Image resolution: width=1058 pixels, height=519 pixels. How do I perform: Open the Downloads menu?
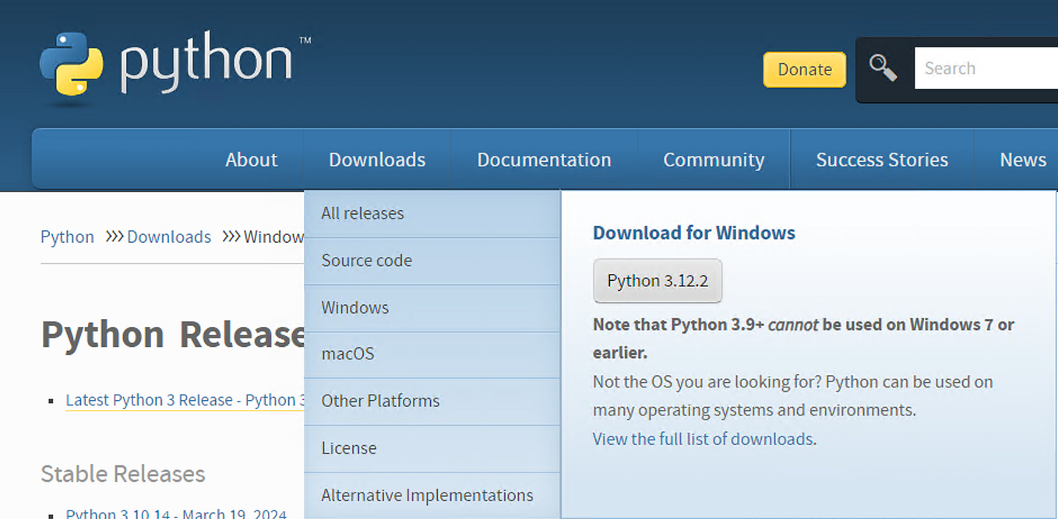[x=377, y=159]
